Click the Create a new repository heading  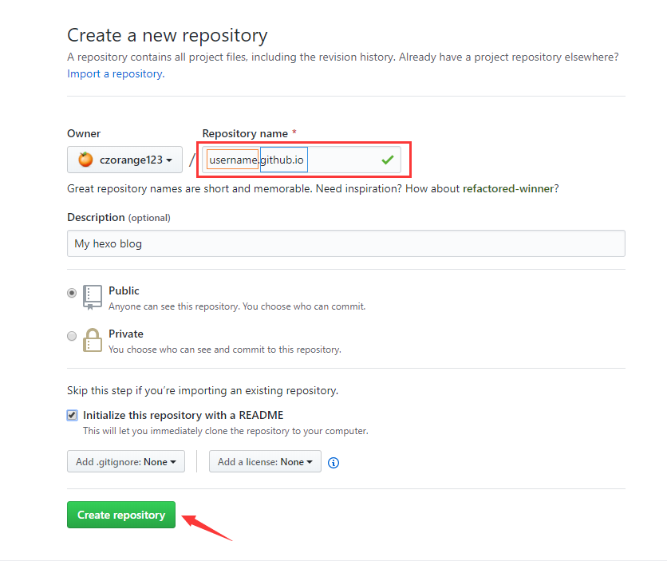pyautogui.click(x=168, y=35)
